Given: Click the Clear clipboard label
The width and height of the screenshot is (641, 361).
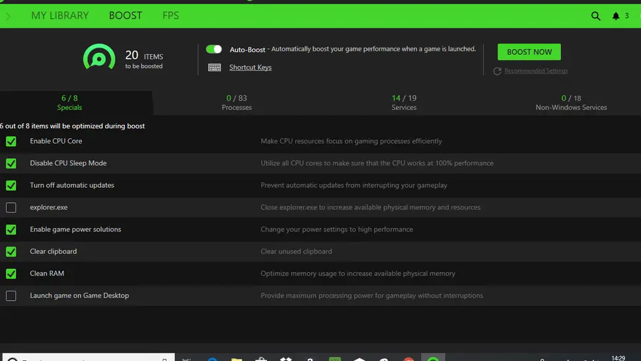Looking at the screenshot, I should [x=53, y=251].
